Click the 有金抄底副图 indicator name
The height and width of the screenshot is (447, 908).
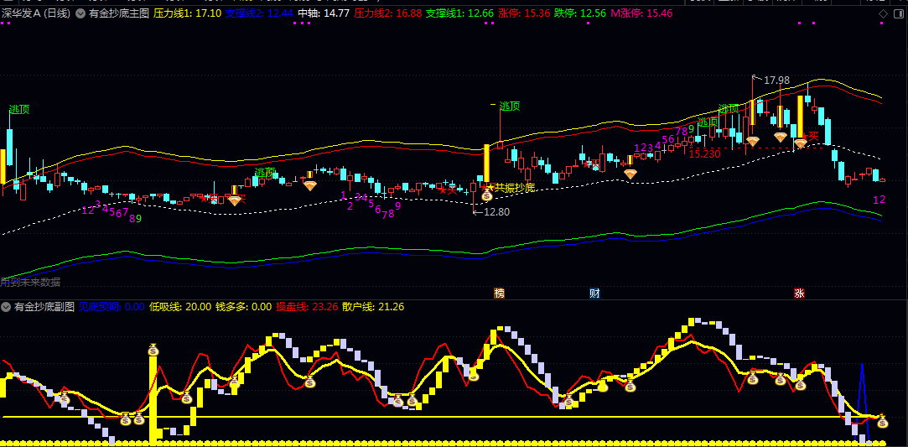pyautogui.click(x=44, y=307)
